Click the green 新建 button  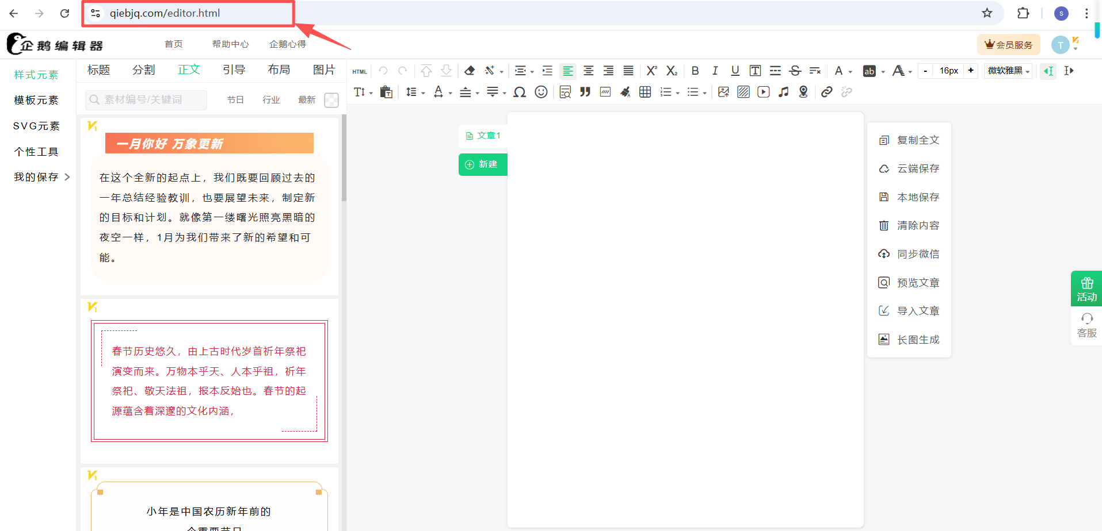click(x=483, y=164)
